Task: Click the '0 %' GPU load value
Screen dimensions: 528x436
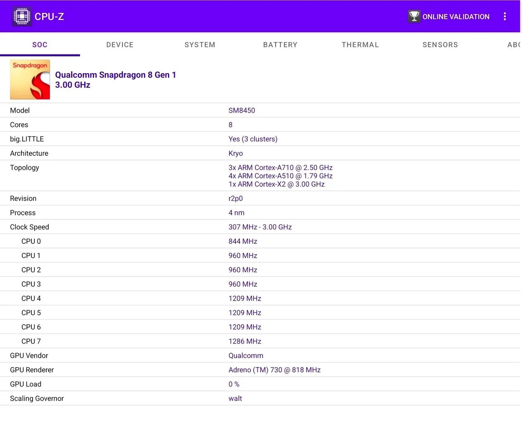Action: tap(234, 384)
